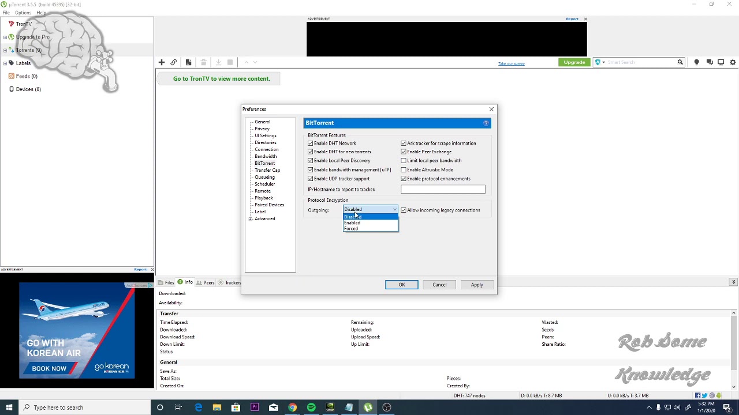Click the Windows Start button
The width and height of the screenshot is (739, 415).
(9, 408)
